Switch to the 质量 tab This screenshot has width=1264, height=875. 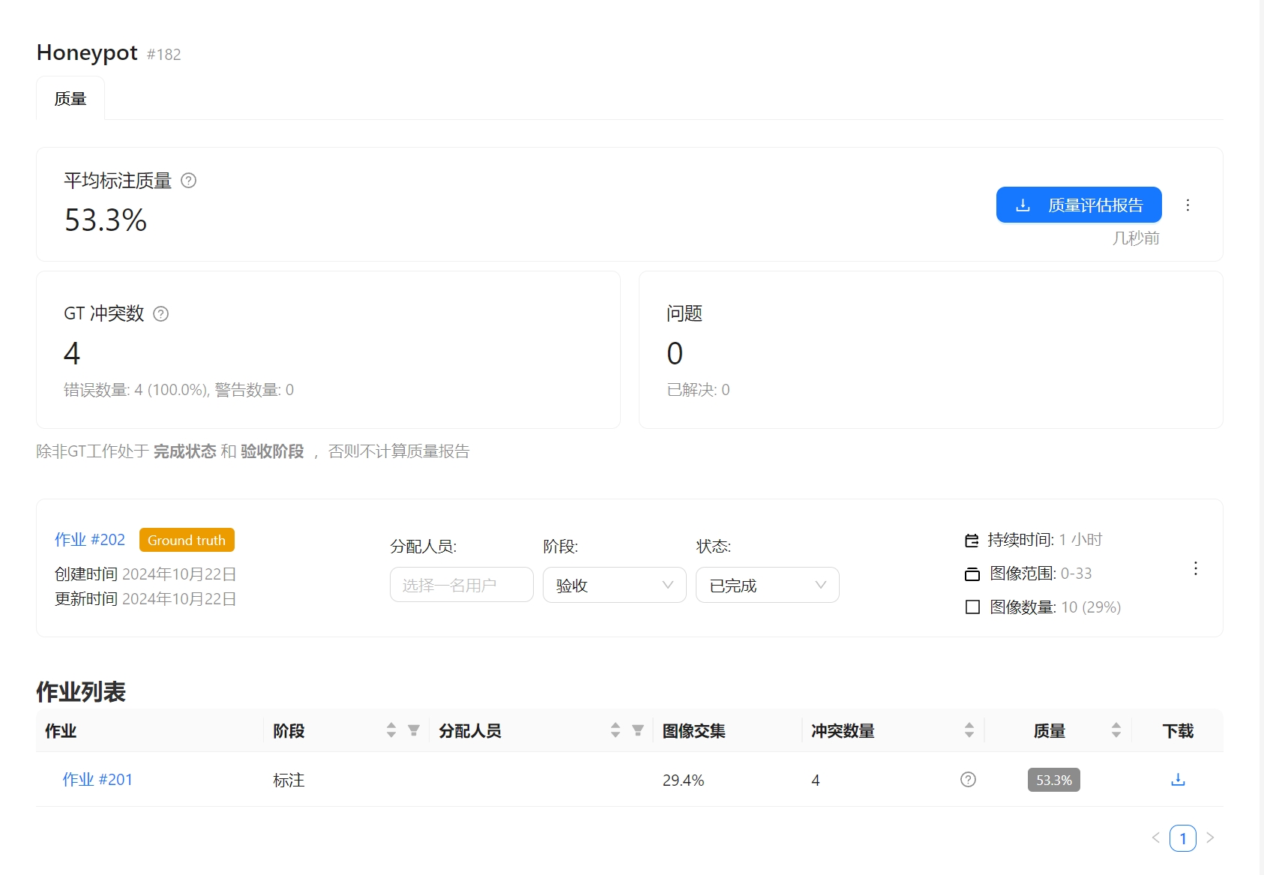click(70, 99)
